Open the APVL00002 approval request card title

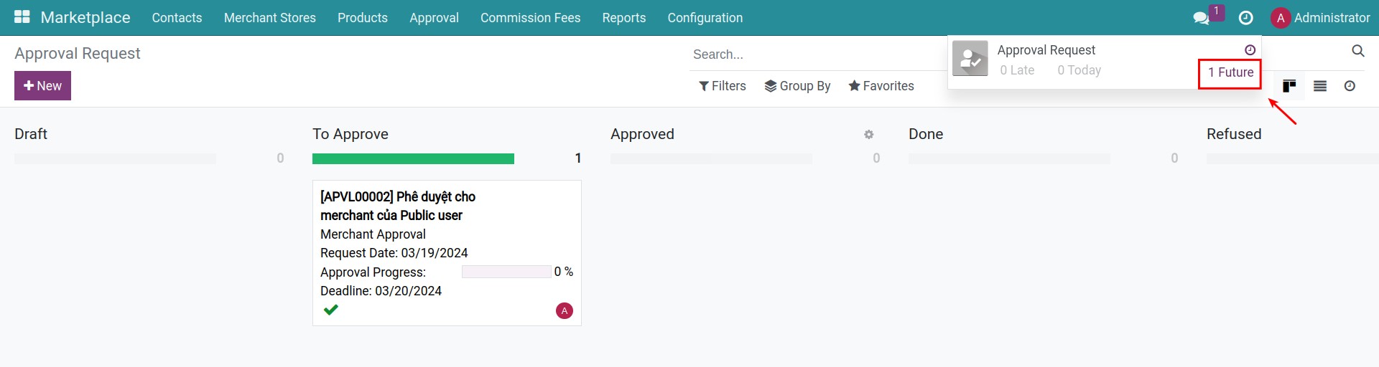click(397, 206)
